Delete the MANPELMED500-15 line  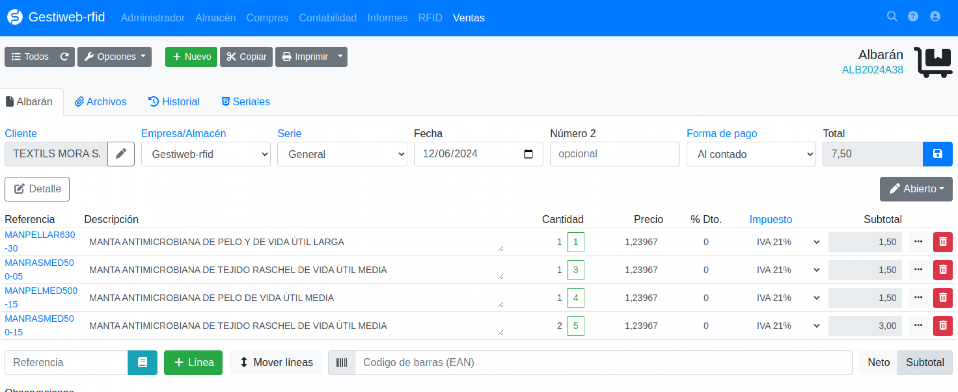[943, 298]
